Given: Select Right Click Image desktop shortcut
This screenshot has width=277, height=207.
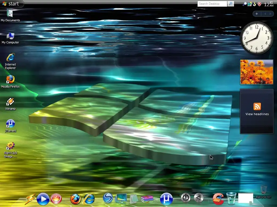Looking at the screenshot, I should point(11,150).
